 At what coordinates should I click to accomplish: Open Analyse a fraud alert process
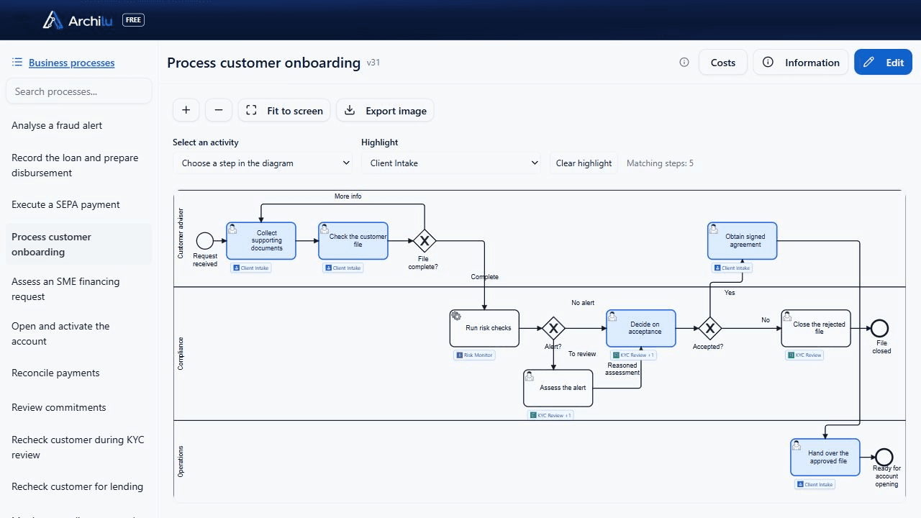pos(79,125)
